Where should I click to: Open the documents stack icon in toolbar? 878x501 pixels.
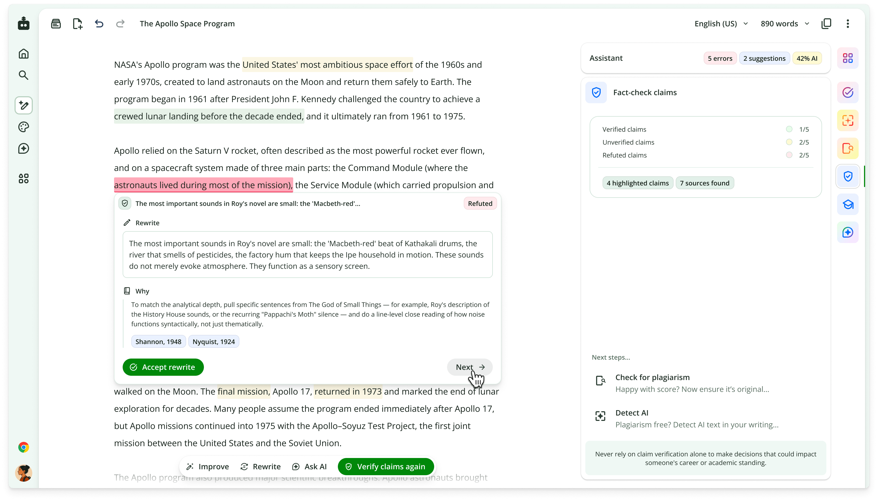[x=56, y=24]
